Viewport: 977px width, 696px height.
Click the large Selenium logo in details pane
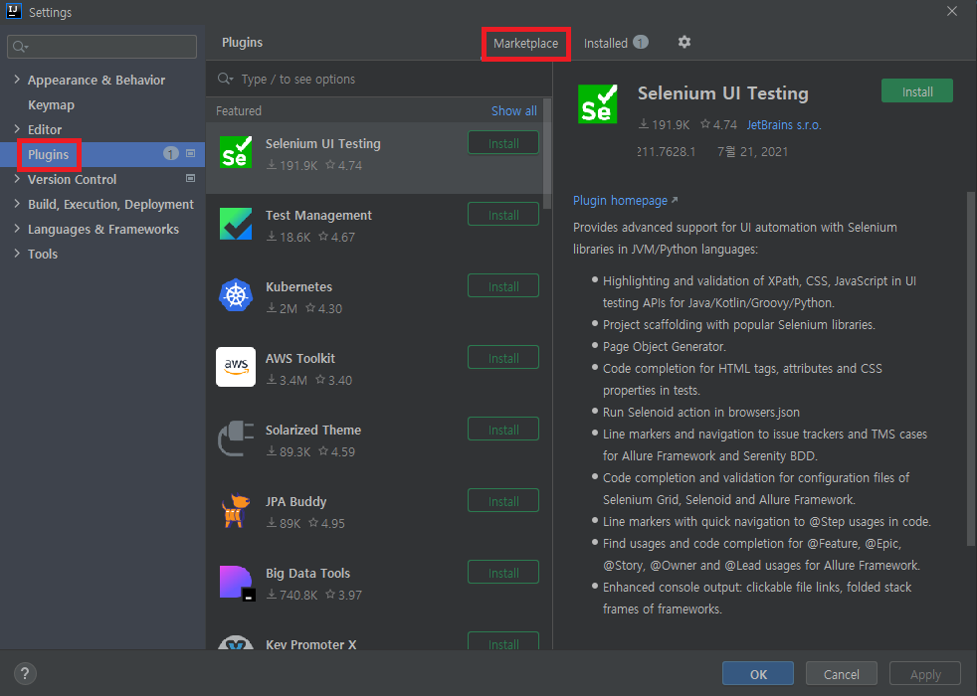click(x=598, y=104)
